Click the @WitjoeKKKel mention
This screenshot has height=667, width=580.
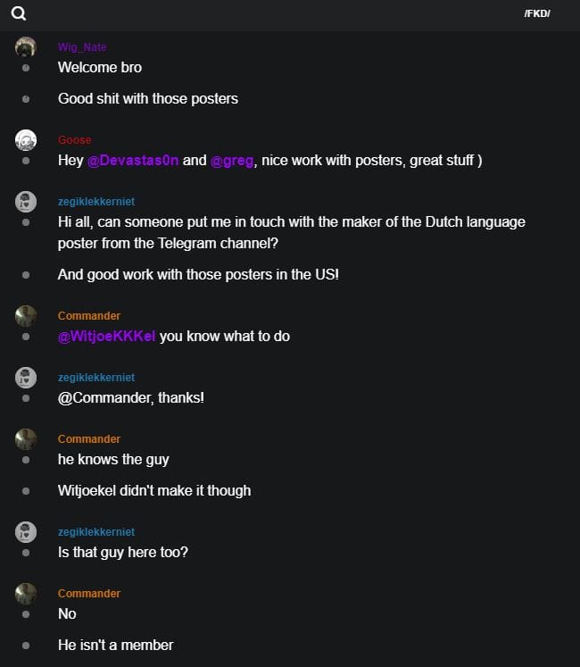(106, 337)
